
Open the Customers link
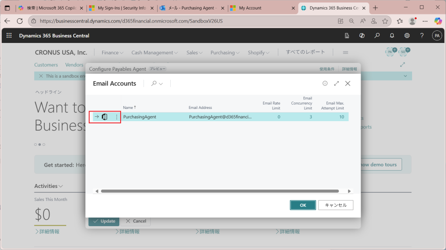46,65
